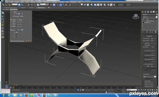Click the Render teapot icon
This screenshot has width=159, height=97.
click(114, 5)
